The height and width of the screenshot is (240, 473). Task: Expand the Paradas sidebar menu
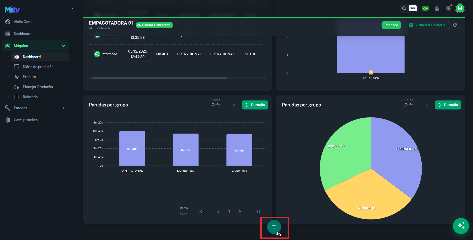click(x=35, y=108)
